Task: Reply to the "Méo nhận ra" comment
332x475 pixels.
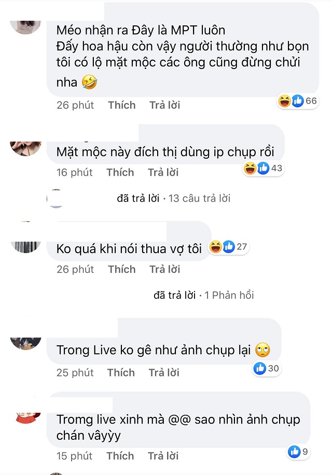Action: (165, 105)
